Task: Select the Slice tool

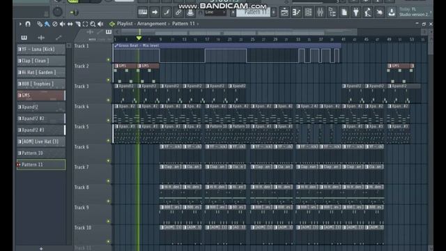Action: 77,24
